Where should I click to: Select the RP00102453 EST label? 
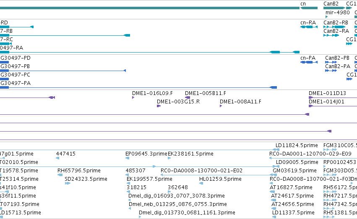pos(340,162)
